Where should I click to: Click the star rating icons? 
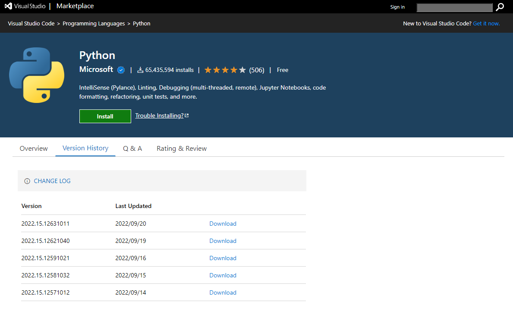225,70
